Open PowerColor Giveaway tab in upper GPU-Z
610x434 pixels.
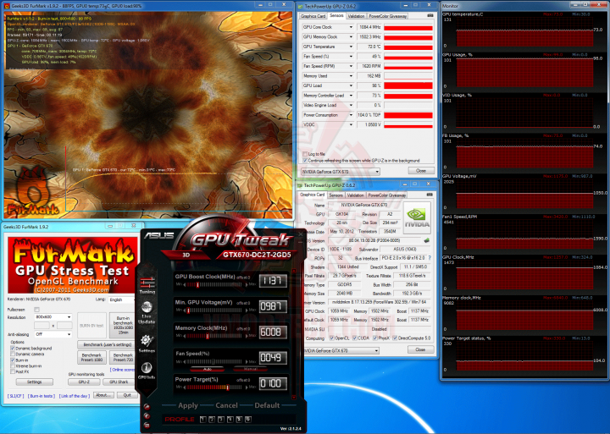(x=387, y=16)
